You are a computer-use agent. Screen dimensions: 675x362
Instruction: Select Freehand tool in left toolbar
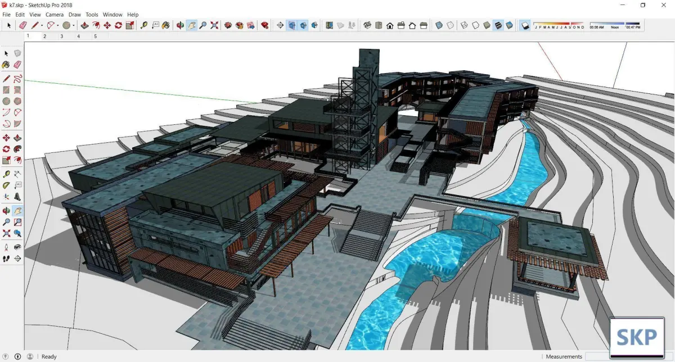[x=17, y=79]
